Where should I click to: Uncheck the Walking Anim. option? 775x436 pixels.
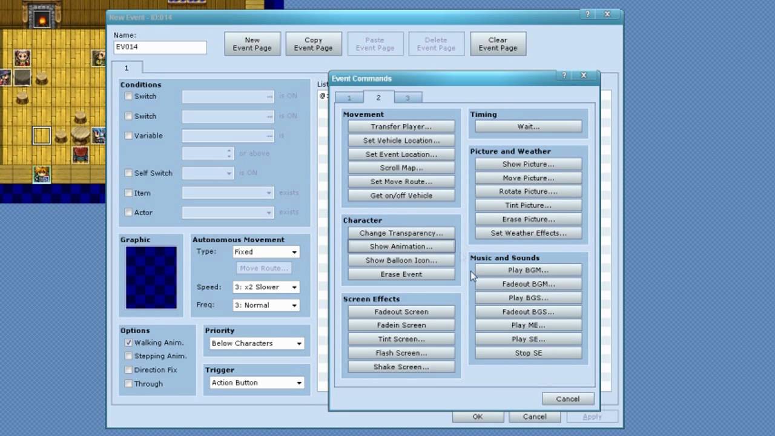(128, 343)
